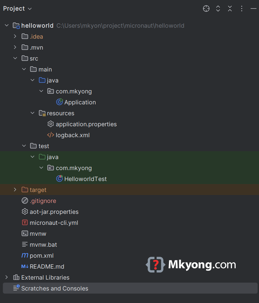Click the Markdown icon beside README.md
The height and width of the screenshot is (303, 259).
click(25, 266)
